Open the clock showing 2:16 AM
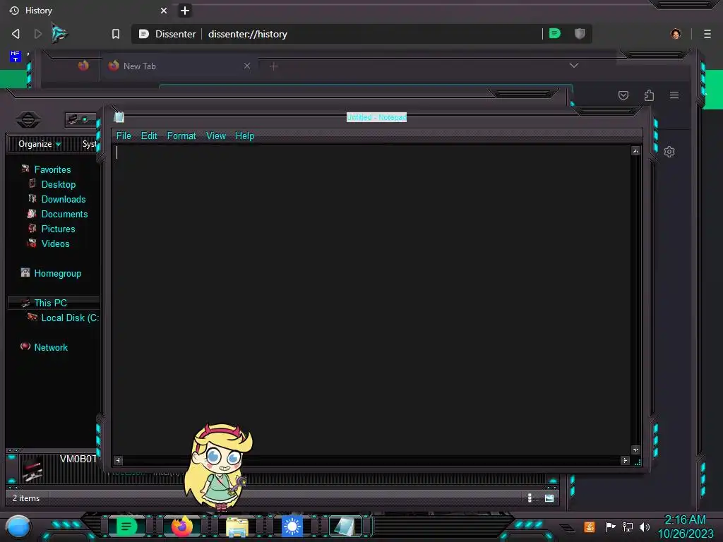Image resolution: width=723 pixels, height=542 pixels. click(x=685, y=526)
